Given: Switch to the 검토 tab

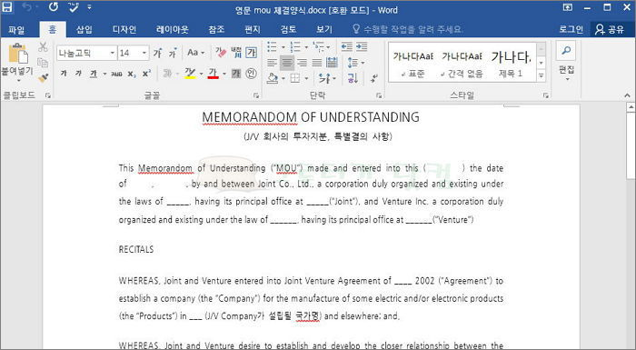Looking at the screenshot, I should tap(288, 29).
